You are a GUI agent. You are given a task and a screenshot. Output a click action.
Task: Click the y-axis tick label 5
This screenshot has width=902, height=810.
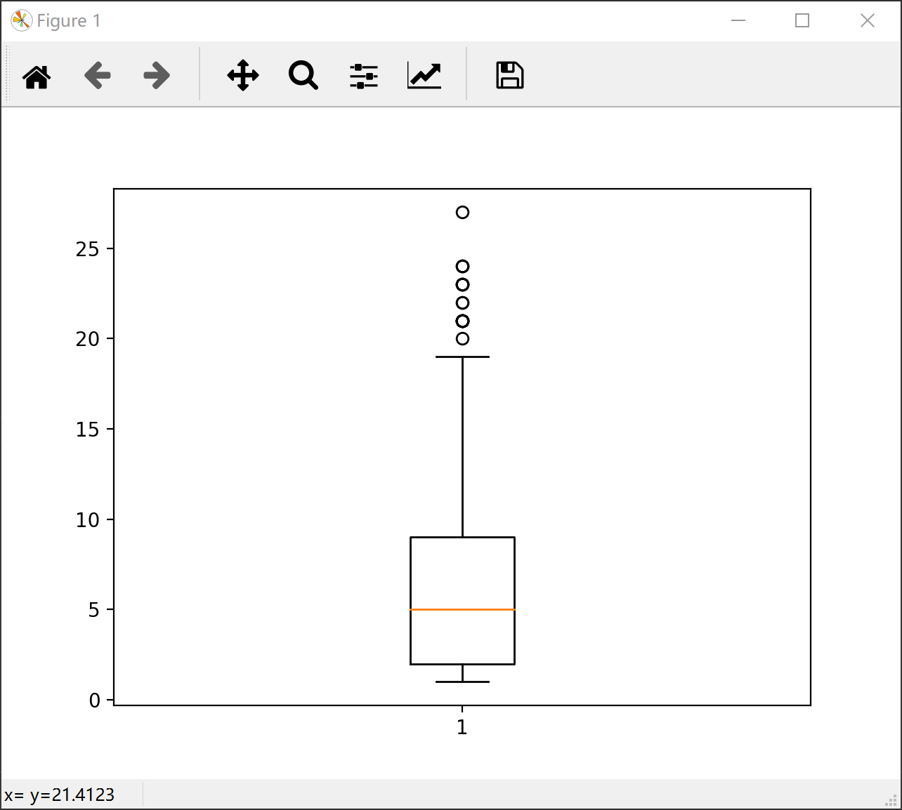pyautogui.click(x=94, y=610)
